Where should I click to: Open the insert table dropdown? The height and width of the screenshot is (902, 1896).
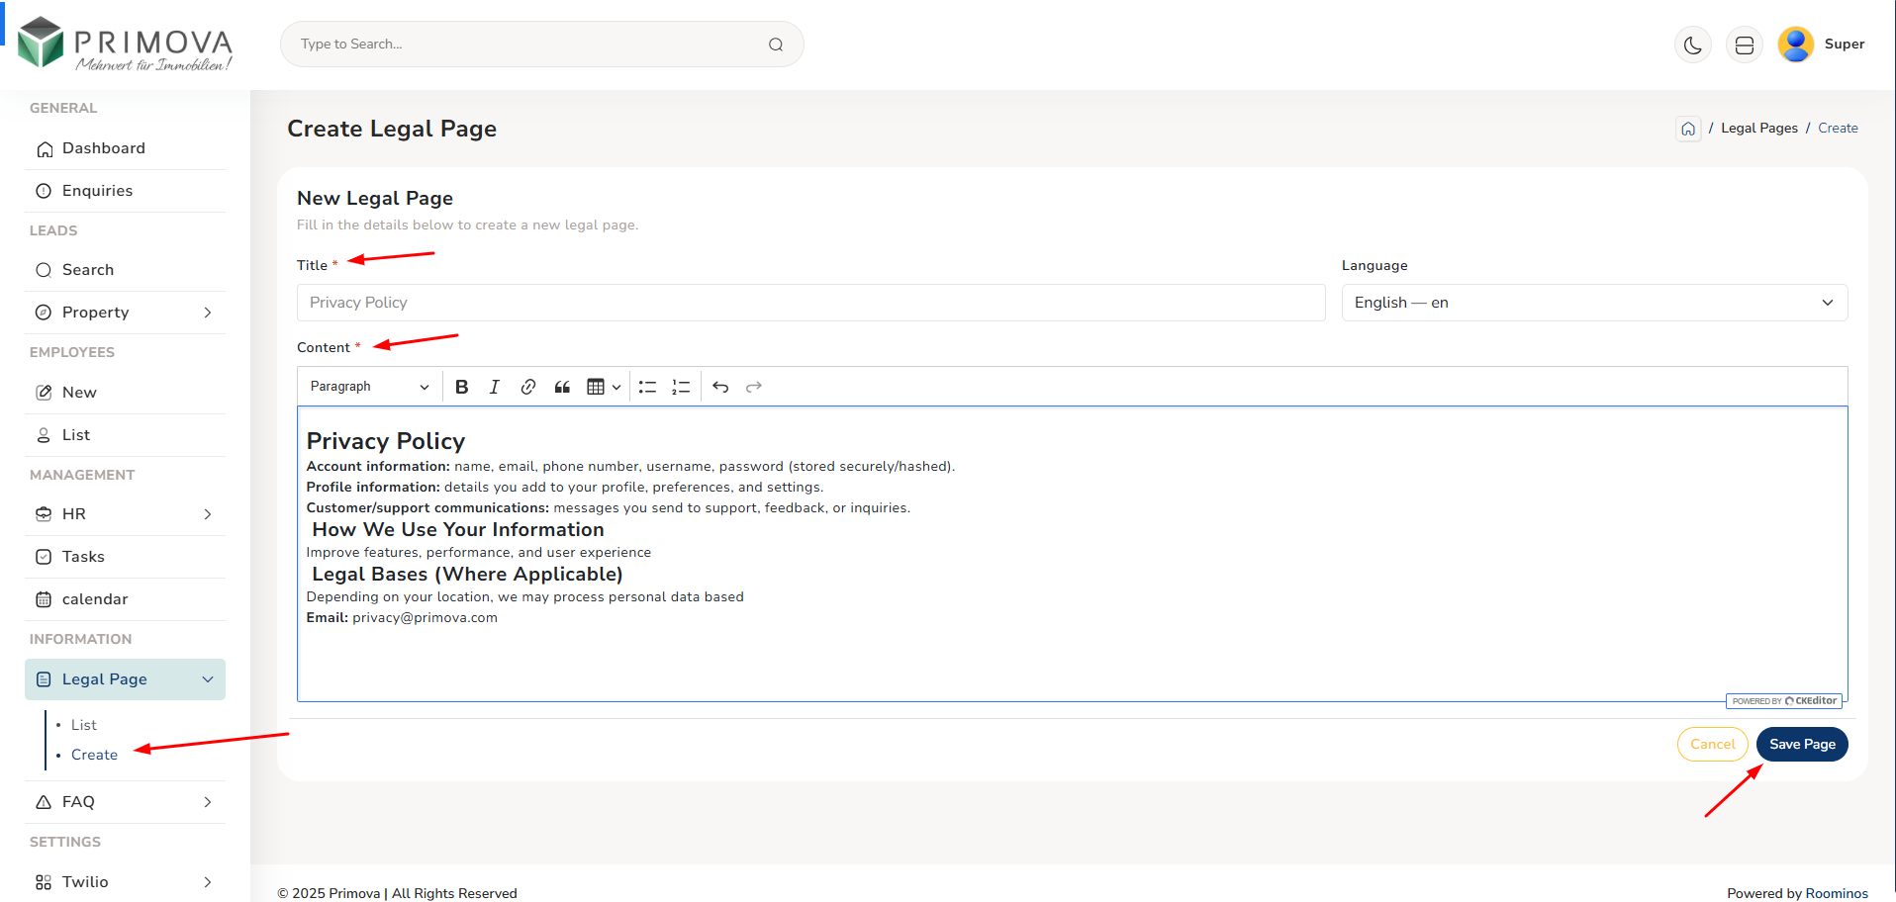pyautogui.click(x=604, y=387)
